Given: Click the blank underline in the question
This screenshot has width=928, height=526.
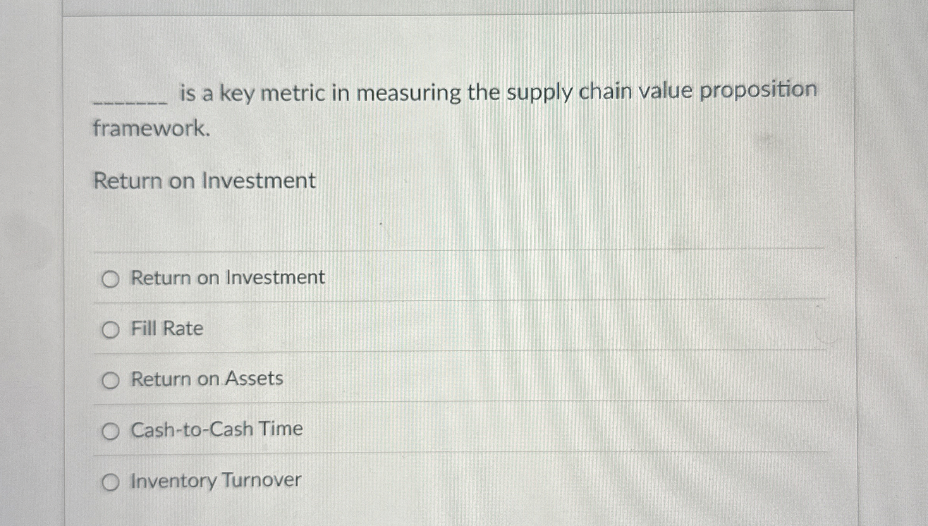Looking at the screenshot, I should tap(131, 101).
